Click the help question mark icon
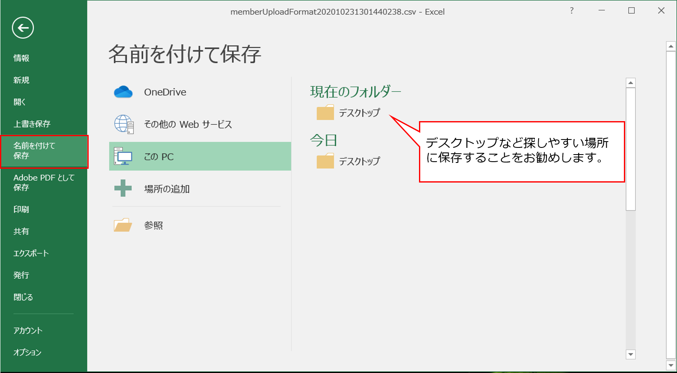The height and width of the screenshot is (373, 677). pyautogui.click(x=572, y=11)
